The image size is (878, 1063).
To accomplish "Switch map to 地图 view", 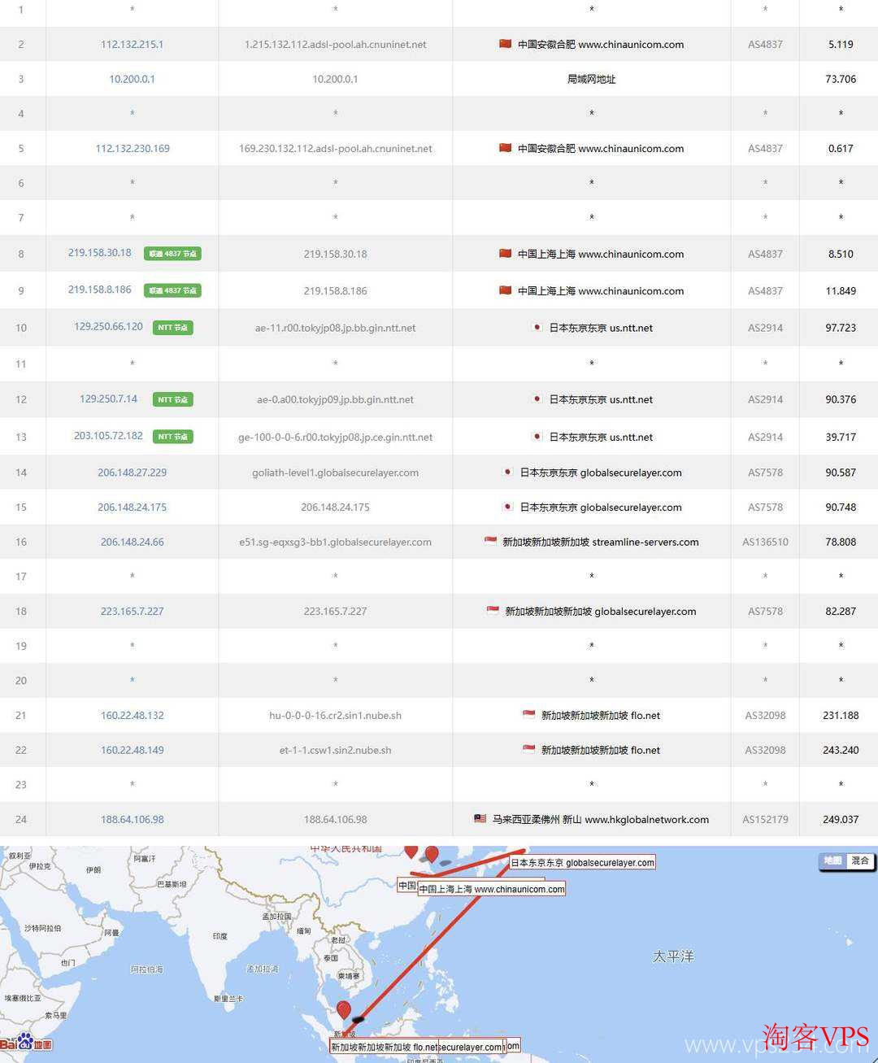I will point(832,860).
